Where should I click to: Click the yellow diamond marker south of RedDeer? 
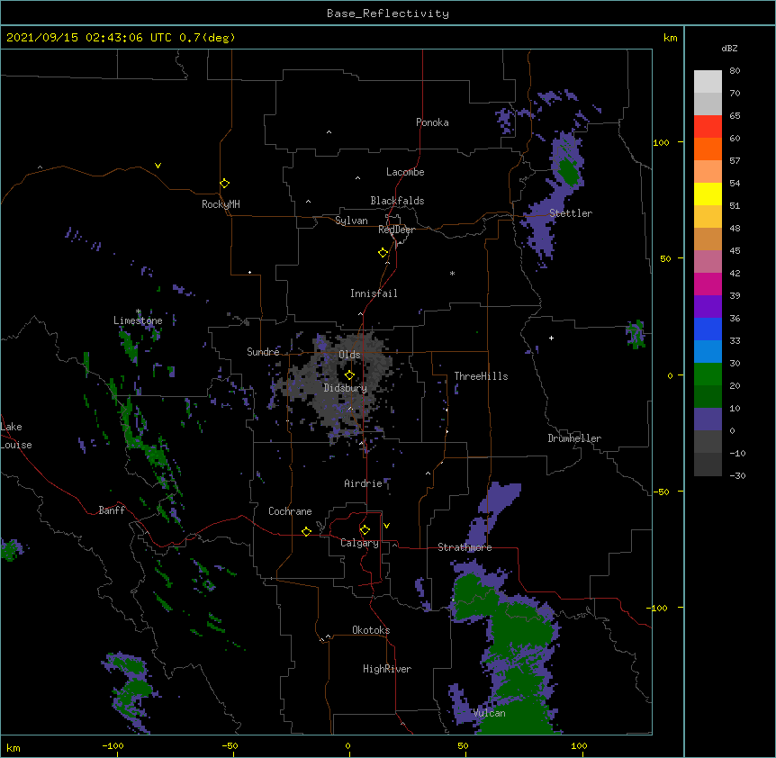pyautogui.click(x=383, y=253)
